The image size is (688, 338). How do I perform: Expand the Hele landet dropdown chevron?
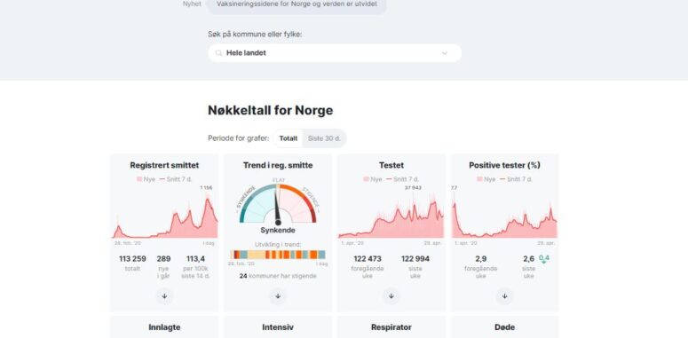pyautogui.click(x=445, y=53)
